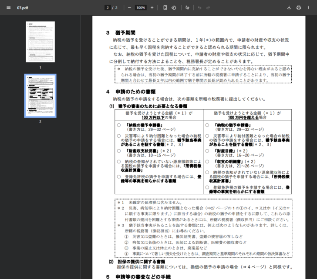Click the redo arrow icon
The width and height of the screenshot is (317, 279).
[208, 8]
